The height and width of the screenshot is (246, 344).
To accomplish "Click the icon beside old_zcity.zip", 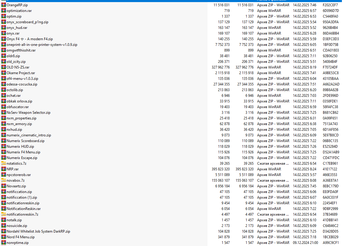I will tap(4, 61).
